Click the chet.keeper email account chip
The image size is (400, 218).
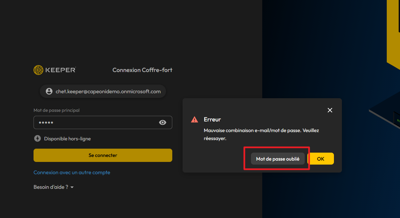click(x=103, y=91)
